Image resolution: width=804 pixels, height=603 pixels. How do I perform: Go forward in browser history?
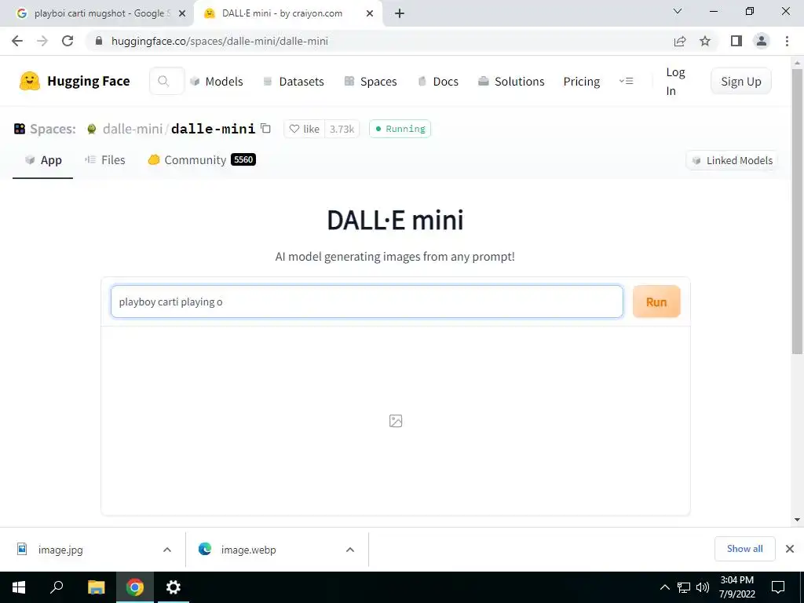coord(42,41)
